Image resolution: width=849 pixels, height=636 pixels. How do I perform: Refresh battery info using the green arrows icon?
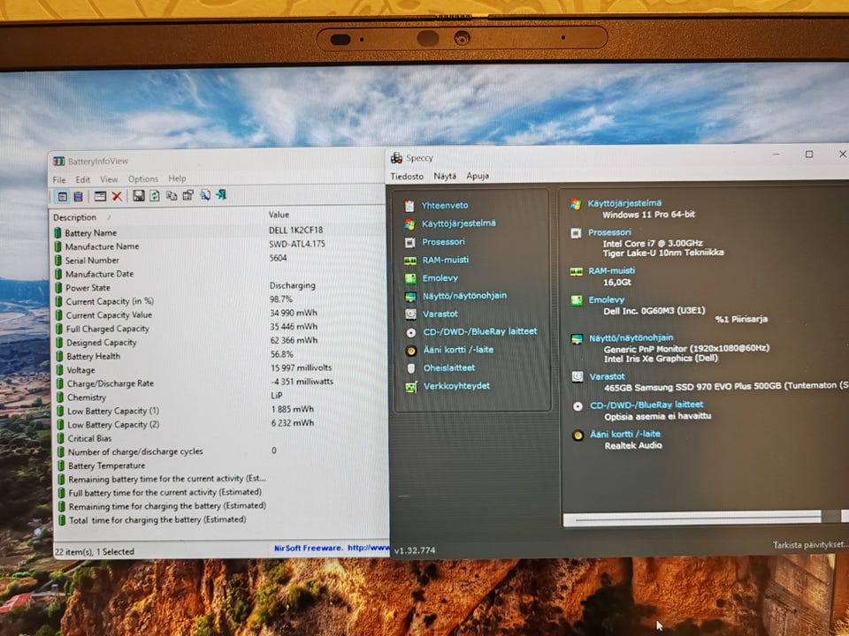click(155, 196)
